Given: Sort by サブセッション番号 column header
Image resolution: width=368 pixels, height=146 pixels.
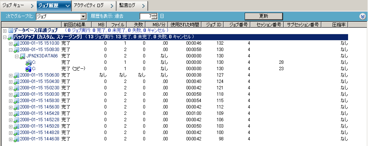Looking at the screenshot, I should 303,24.
